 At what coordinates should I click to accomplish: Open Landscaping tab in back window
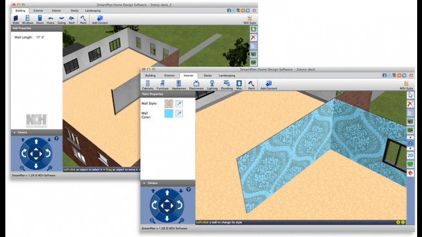93,11
